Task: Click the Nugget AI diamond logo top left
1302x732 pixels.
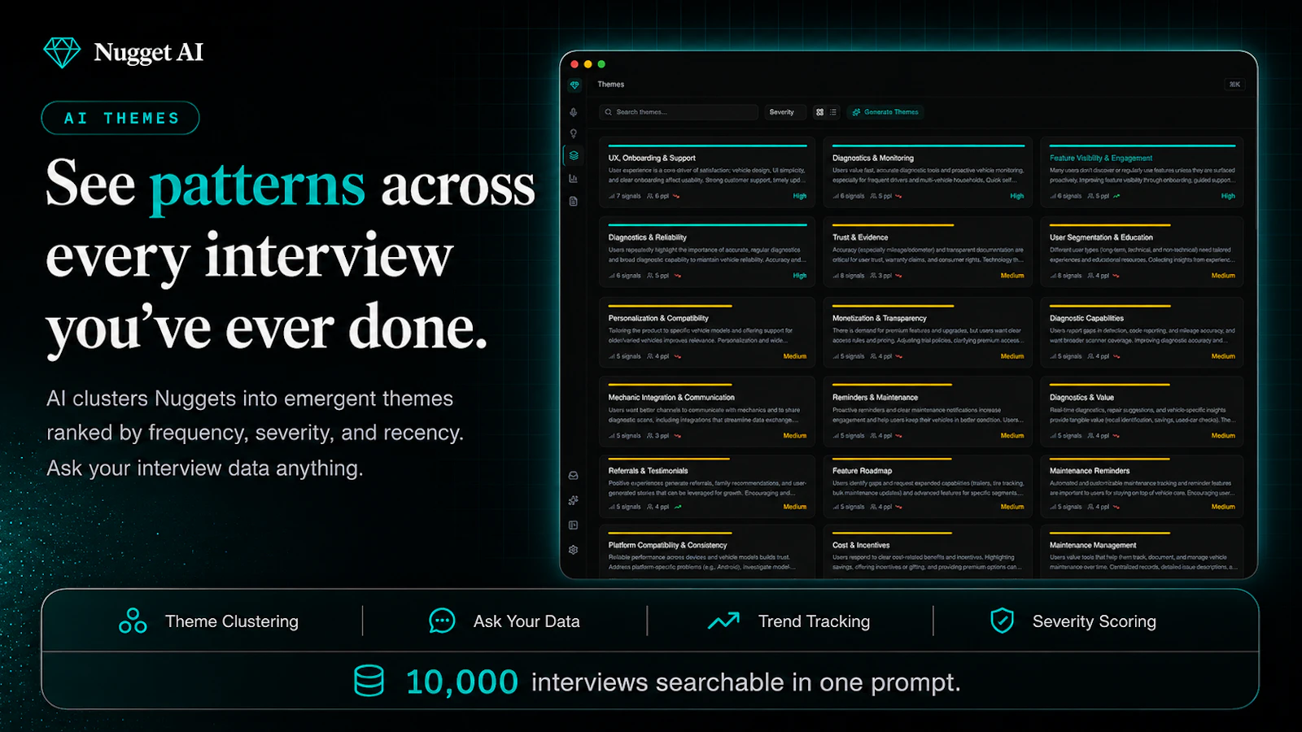Action: point(62,53)
